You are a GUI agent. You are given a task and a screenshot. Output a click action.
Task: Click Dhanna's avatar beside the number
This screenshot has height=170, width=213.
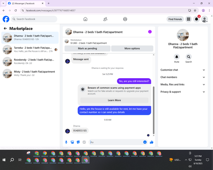67,131
